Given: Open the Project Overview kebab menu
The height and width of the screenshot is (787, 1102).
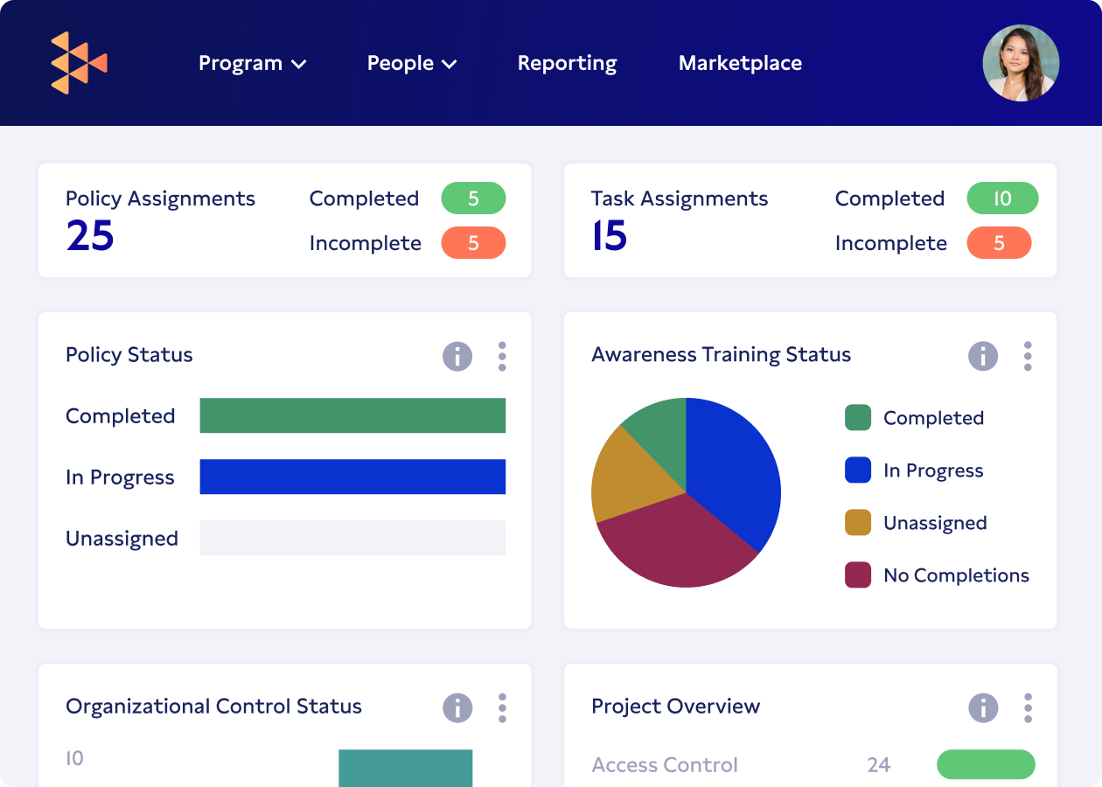Looking at the screenshot, I should pyautogui.click(x=1028, y=707).
